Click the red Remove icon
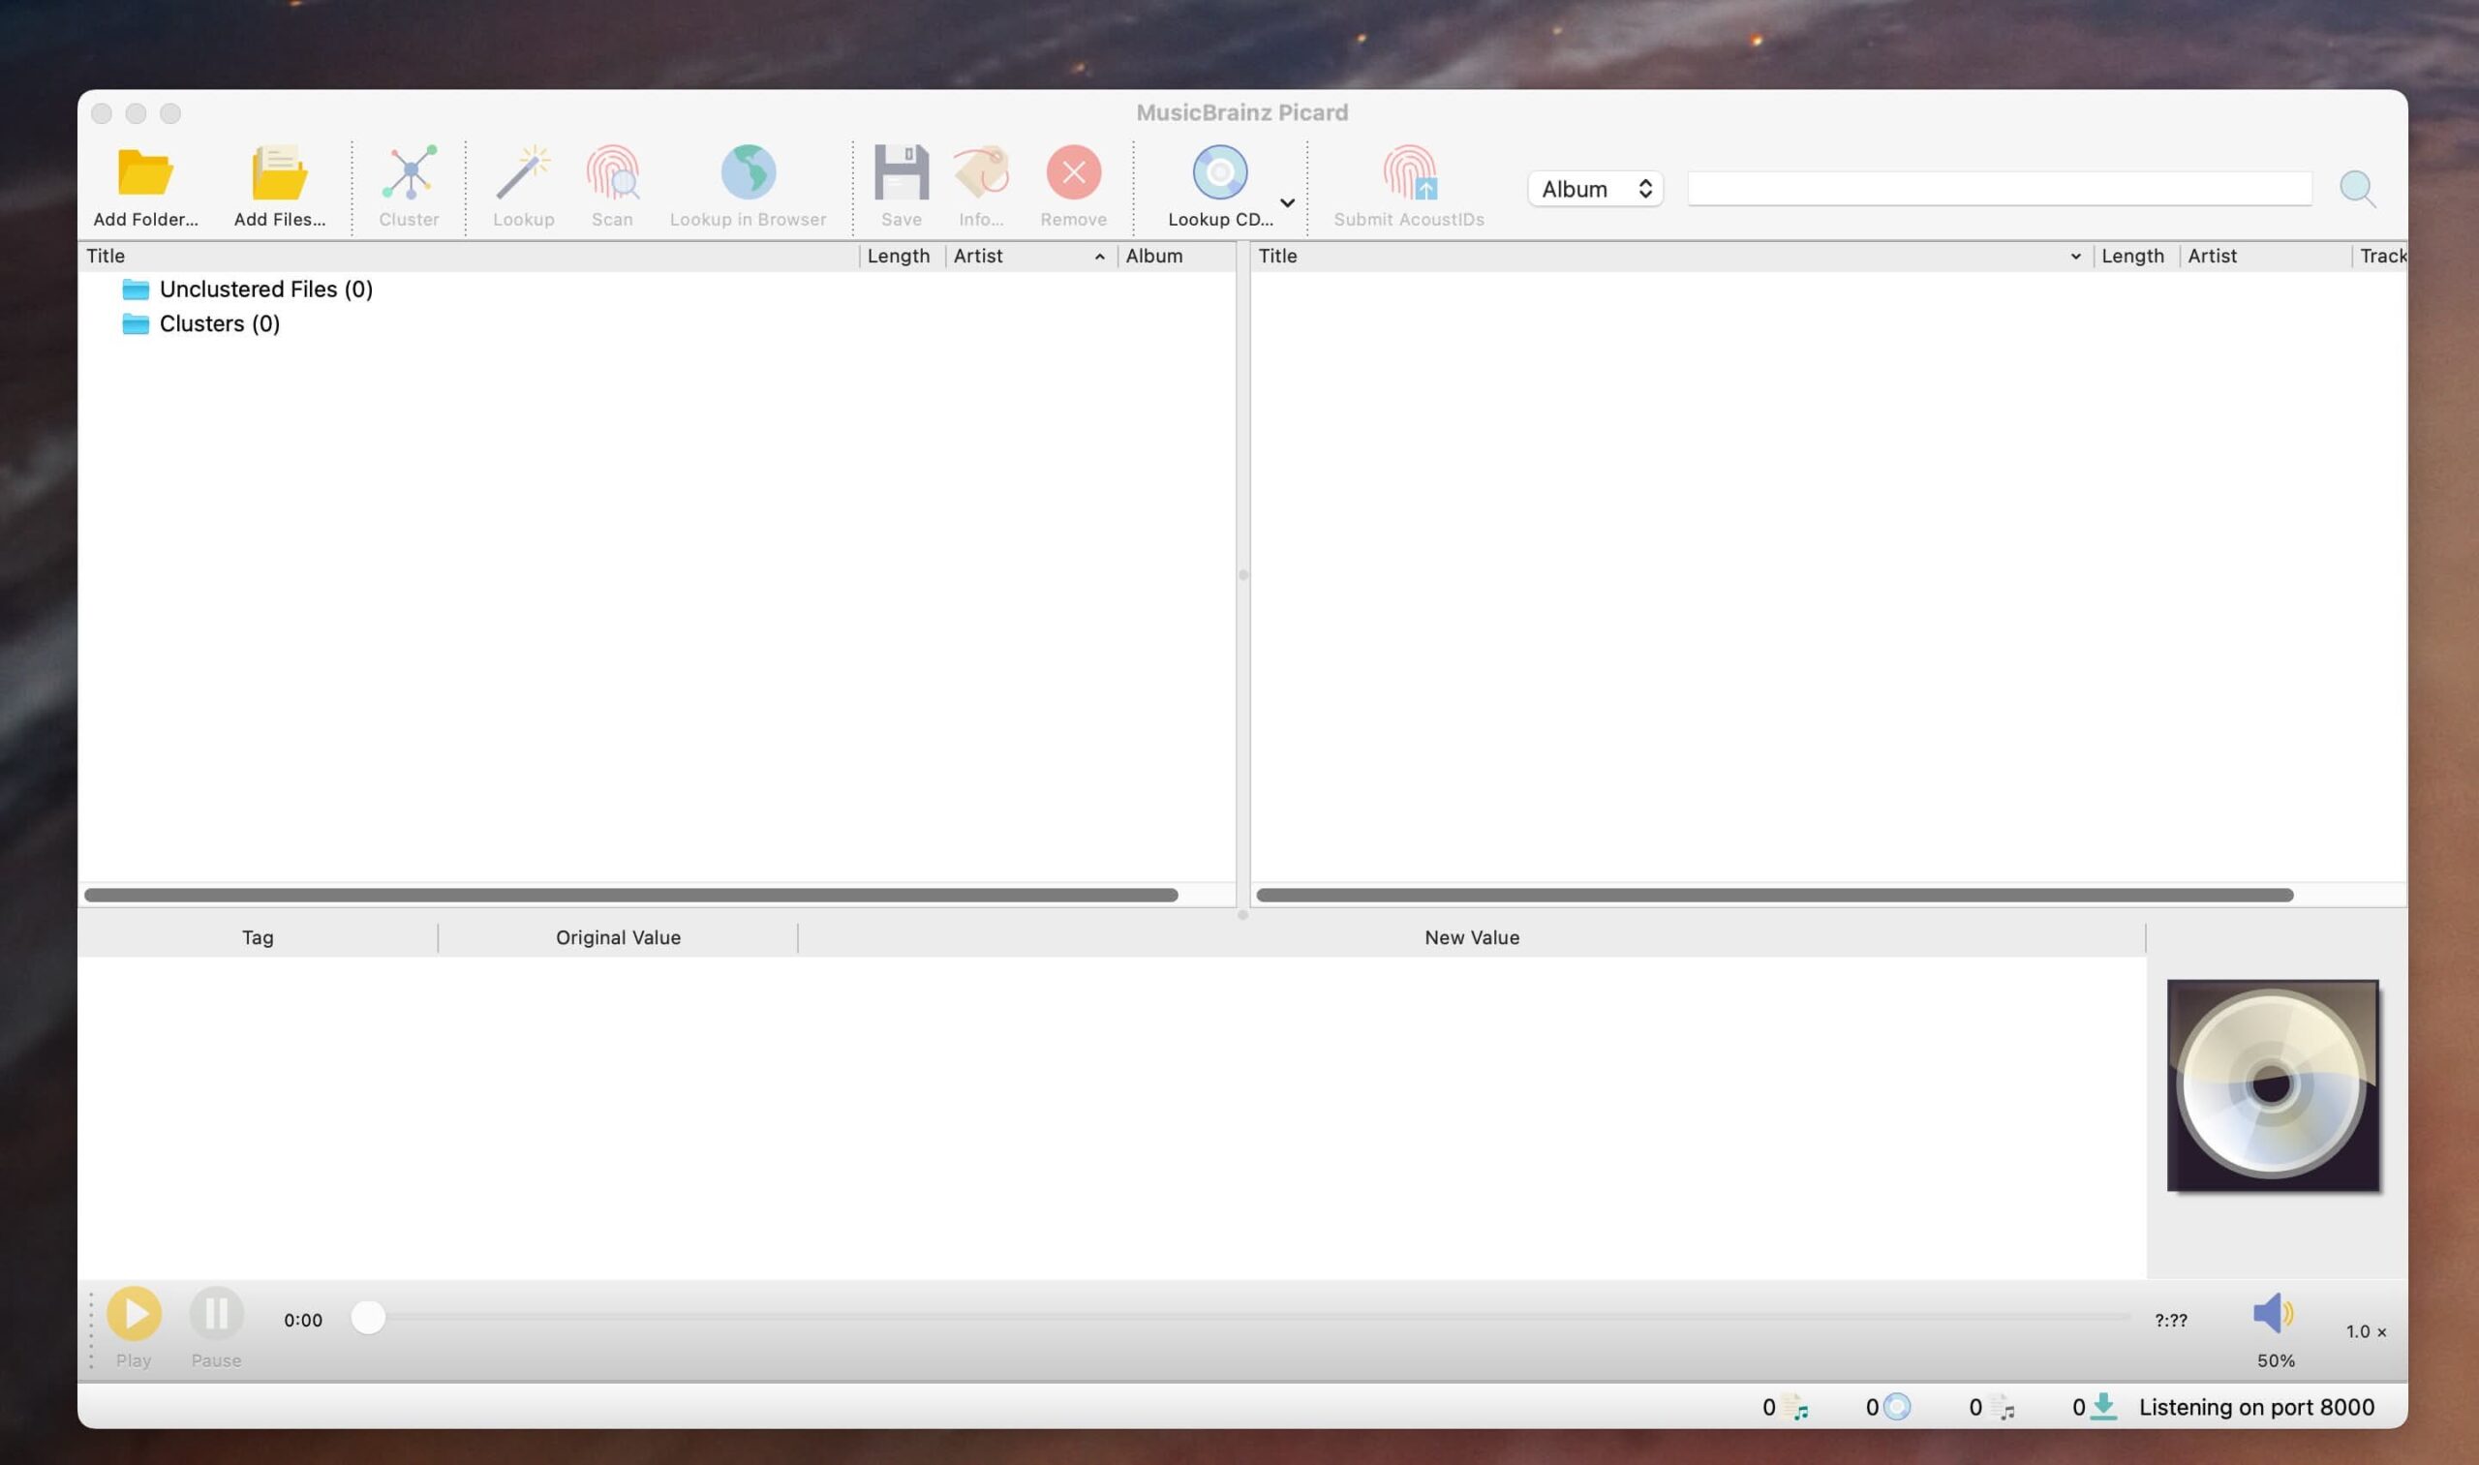The image size is (2479, 1465). (1073, 172)
